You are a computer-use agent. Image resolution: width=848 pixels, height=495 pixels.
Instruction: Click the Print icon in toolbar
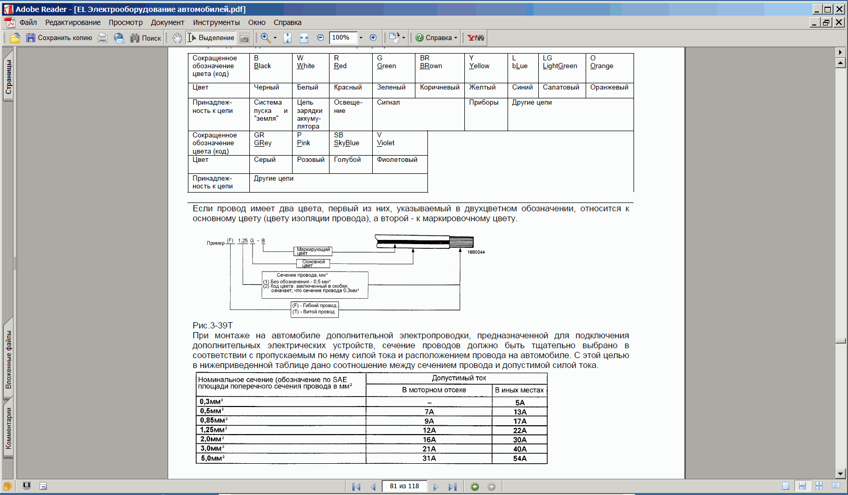click(x=103, y=37)
